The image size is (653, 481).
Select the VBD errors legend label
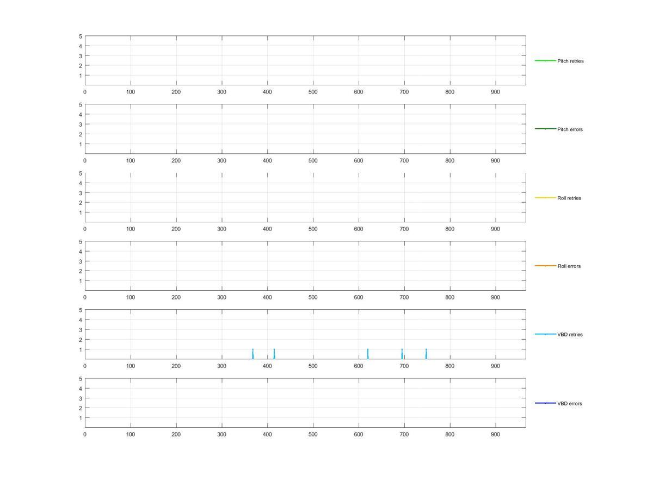point(569,403)
